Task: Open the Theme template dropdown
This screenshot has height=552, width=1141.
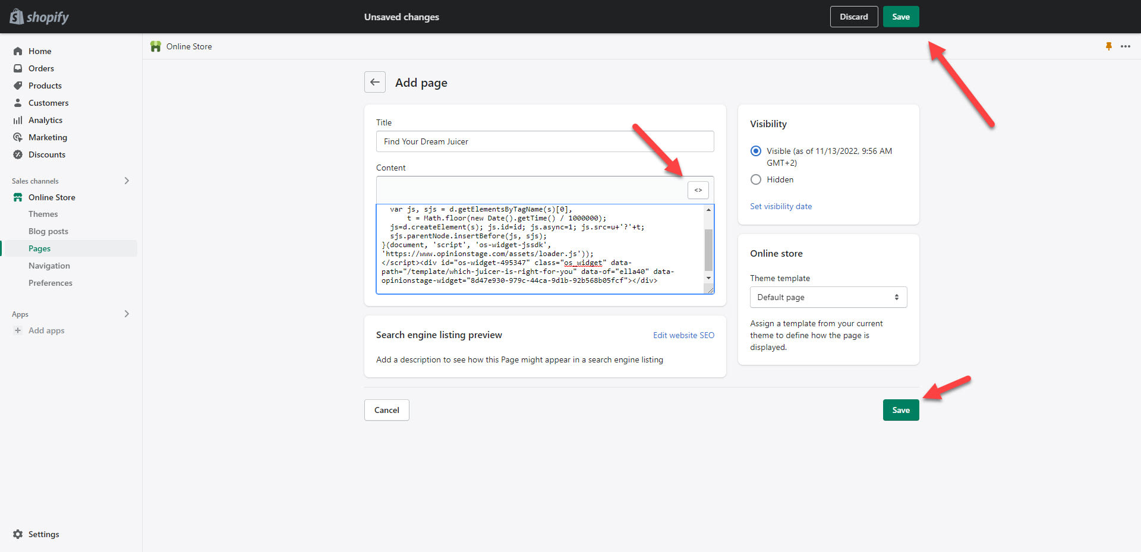Action: [x=828, y=297]
